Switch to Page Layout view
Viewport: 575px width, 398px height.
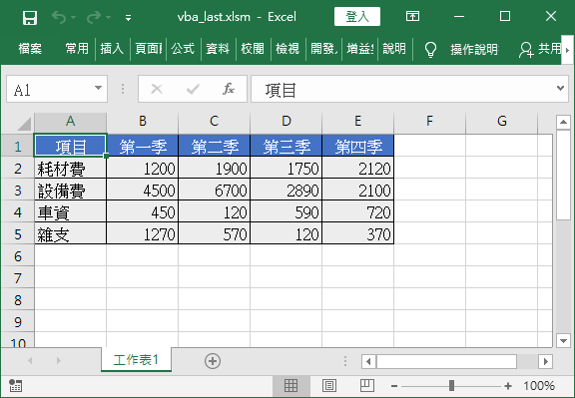point(329,386)
